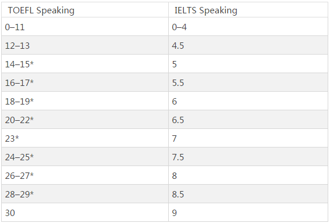Click the TOEFL Speaking column header
This screenshot has height=223, width=330.
click(x=85, y=10)
